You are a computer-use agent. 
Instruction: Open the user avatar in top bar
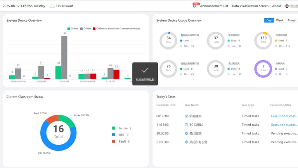point(287,6)
